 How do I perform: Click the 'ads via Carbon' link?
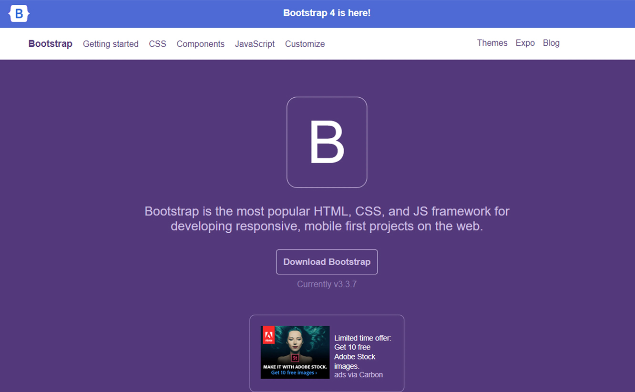pyautogui.click(x=358, y=375)
